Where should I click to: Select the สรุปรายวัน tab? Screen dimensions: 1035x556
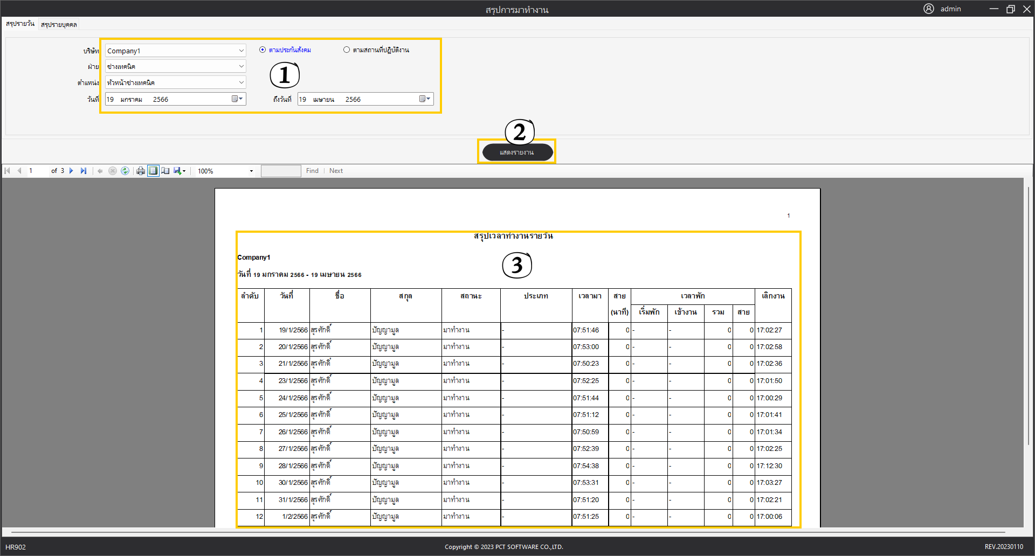pos(20,24)
